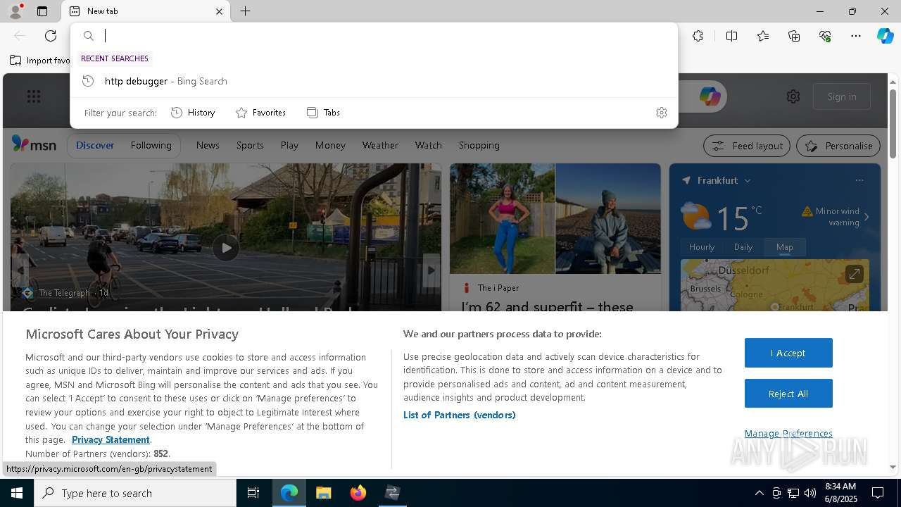Open Collections icon

pyautogui.click(x=794, y=36)
